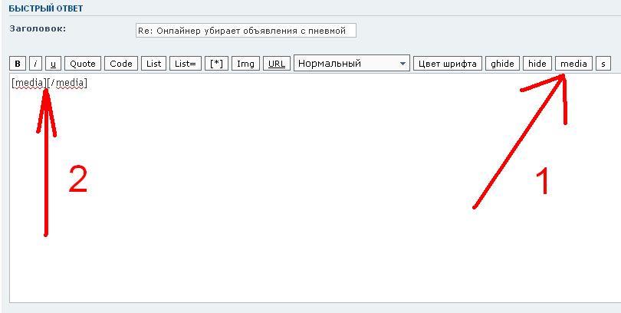Image resolution: width=621 pixels, height=313 pixels.
Task: Click the URL link button
Action: pos(277,64)
